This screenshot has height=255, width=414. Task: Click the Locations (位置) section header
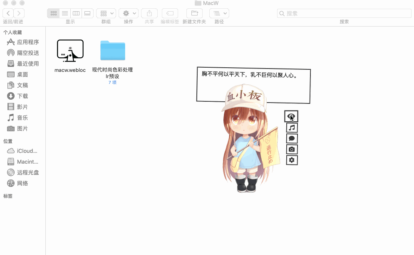[x=8, y=141]
